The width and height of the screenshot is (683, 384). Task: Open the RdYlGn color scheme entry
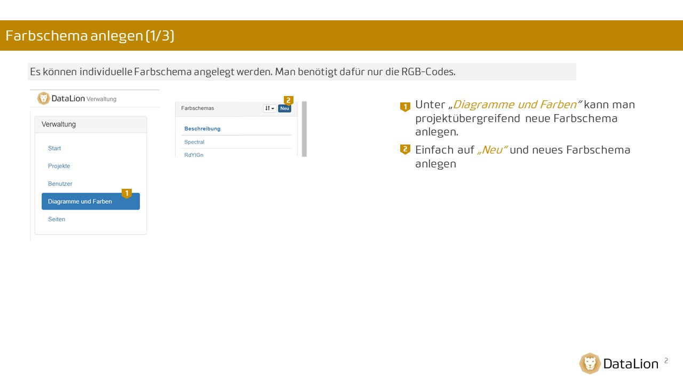(x=194, y=155)
